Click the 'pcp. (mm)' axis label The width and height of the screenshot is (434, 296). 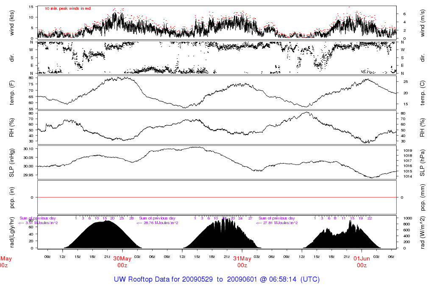pyautogui.click(x=423, y=197)
